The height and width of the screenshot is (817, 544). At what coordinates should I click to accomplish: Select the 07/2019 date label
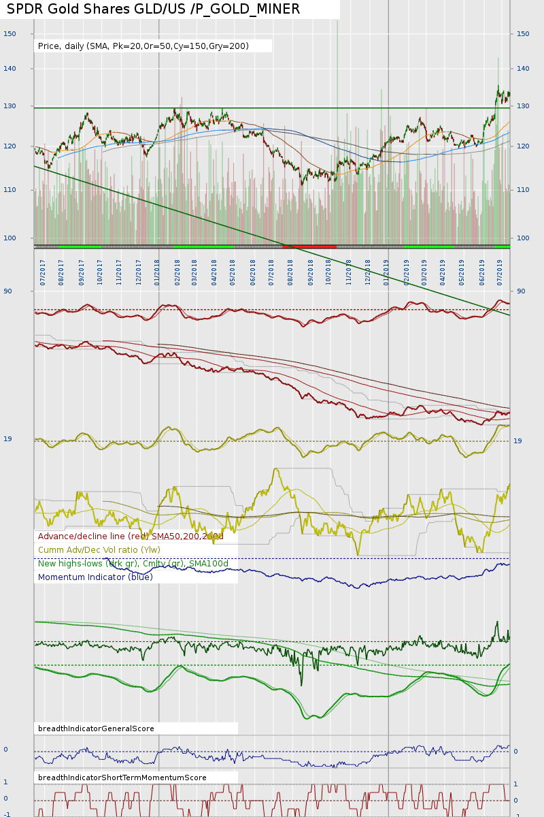coord(501,272)
